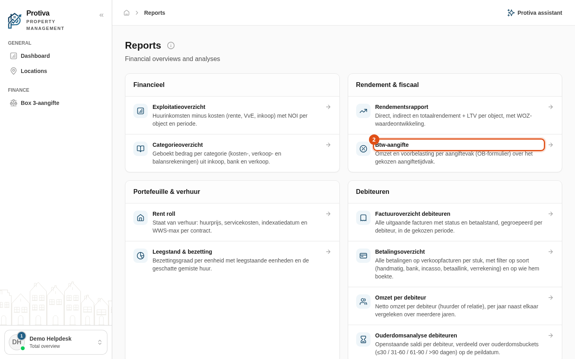This screenshot has height=359, width=575.
Task: Click the Protiva logo icon
Action: pyautogui.click(x=15, y=20)
